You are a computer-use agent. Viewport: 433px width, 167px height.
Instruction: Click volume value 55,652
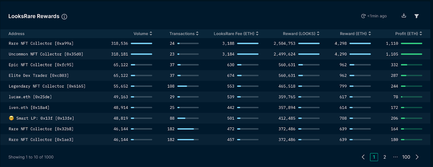(x=121, y=86)
